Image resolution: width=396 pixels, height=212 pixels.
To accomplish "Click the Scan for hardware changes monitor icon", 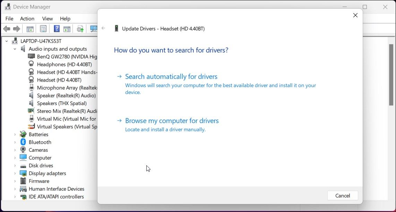I will [x=94, y=29].
